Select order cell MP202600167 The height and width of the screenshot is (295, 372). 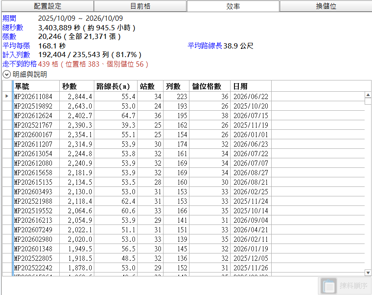click(35, 135)
